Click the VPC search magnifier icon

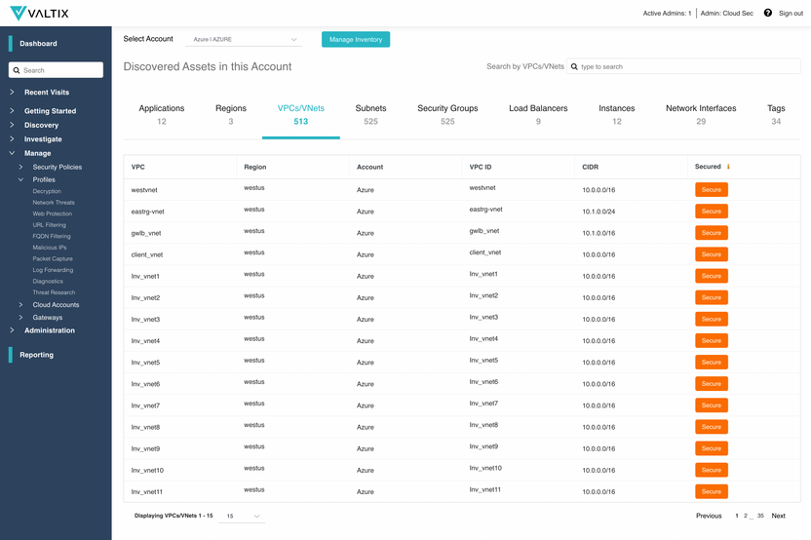pos(574,66)
